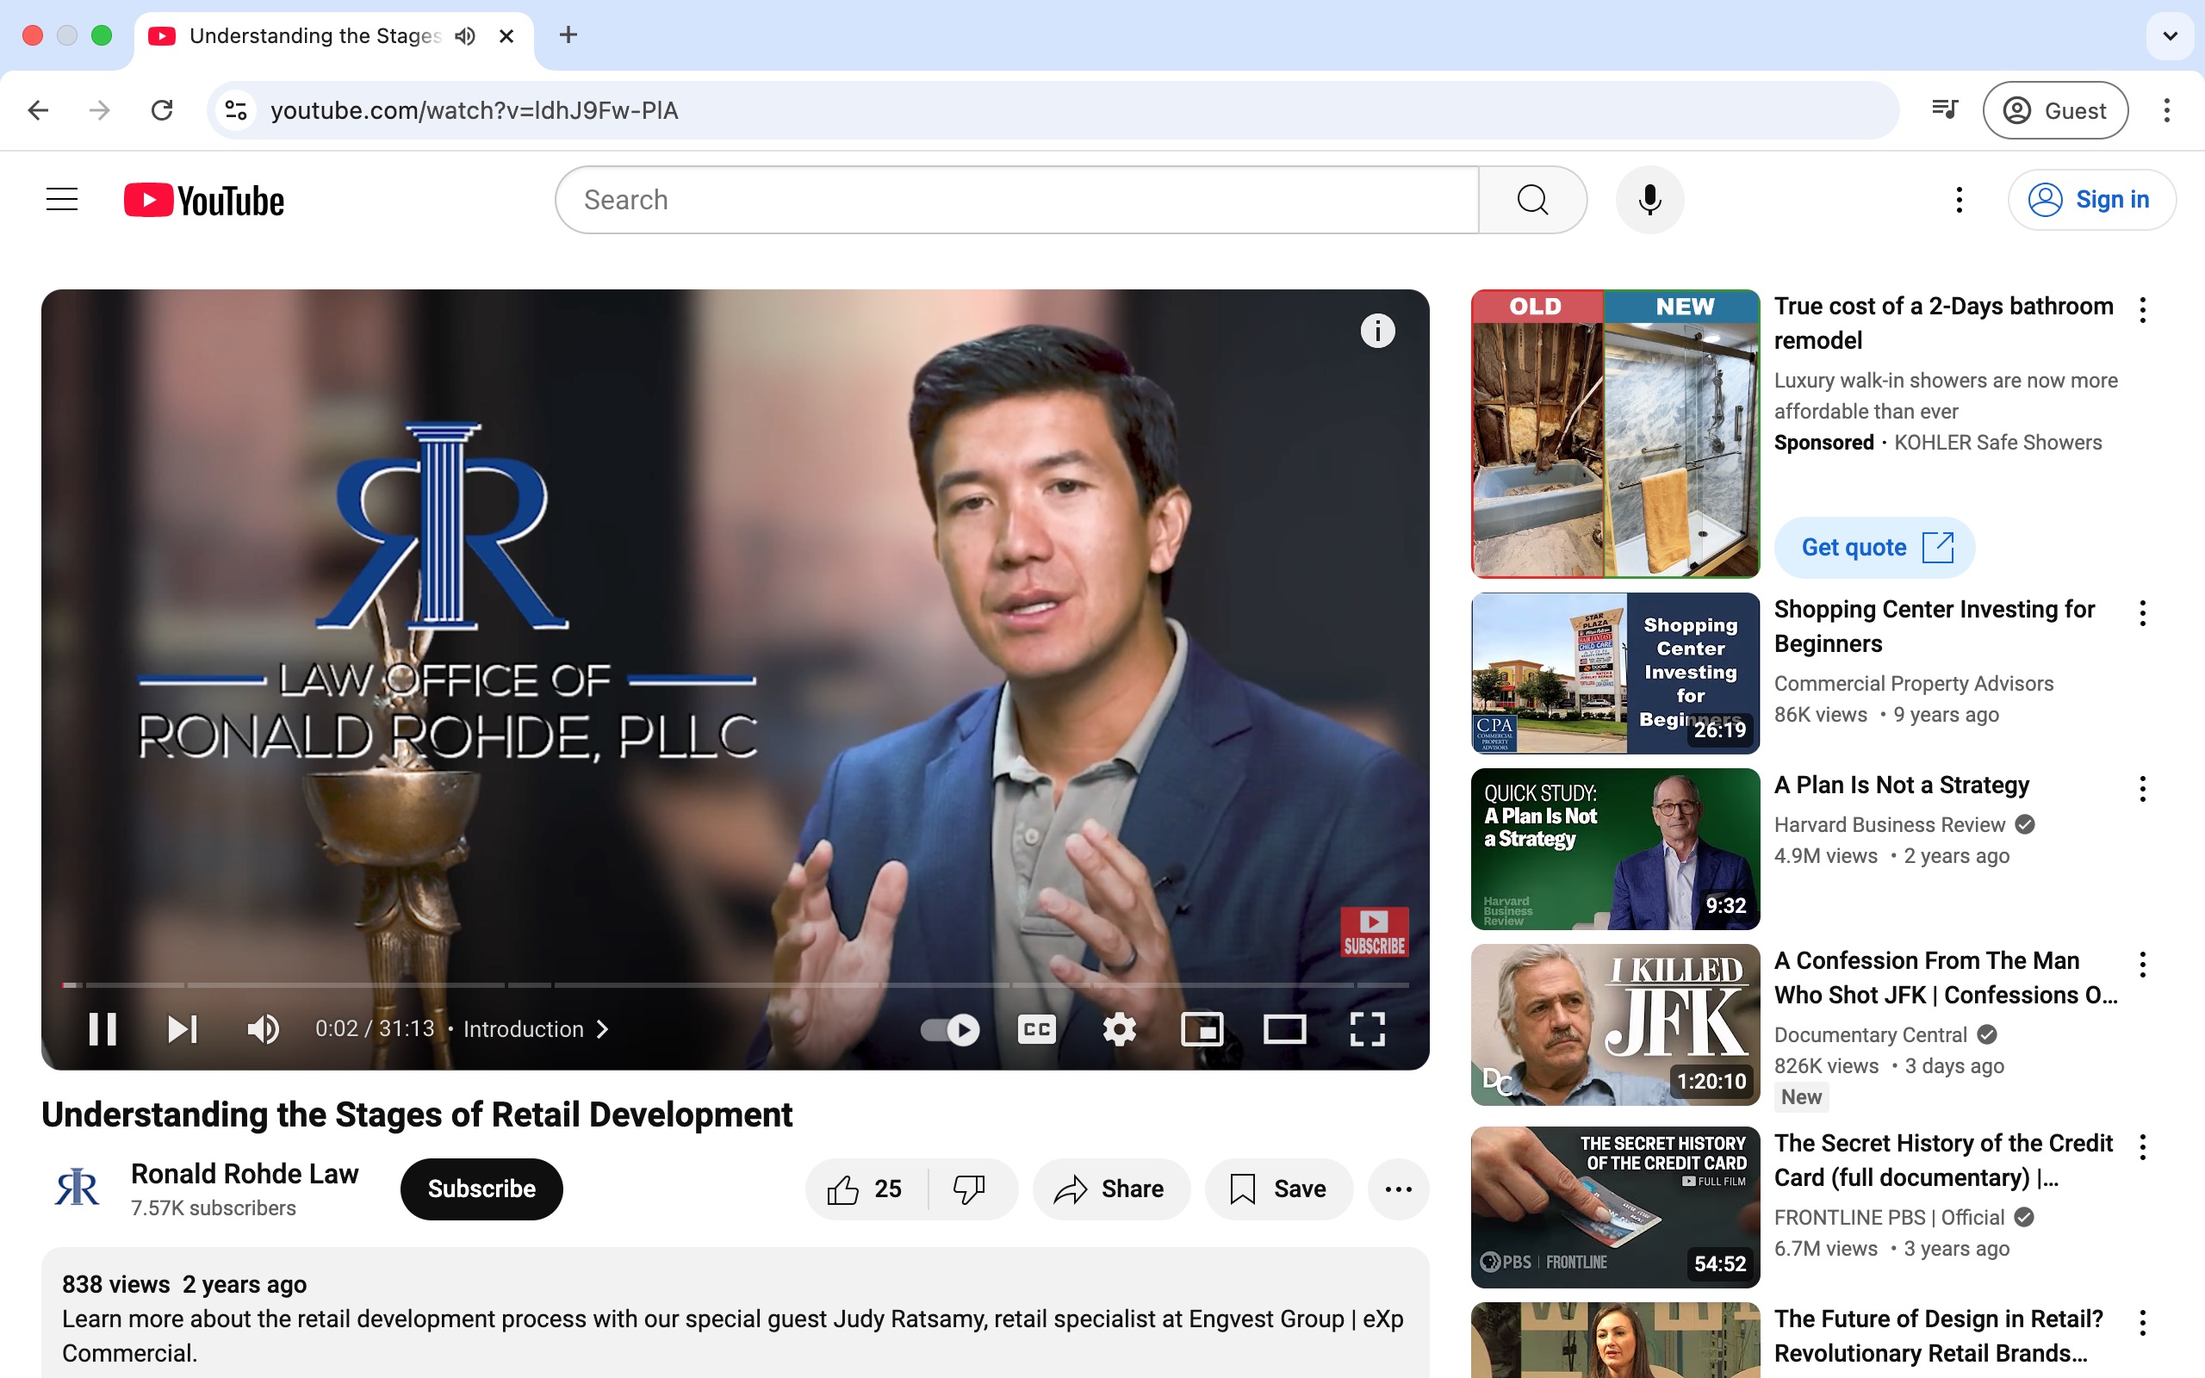Subscribe to Ronald Rohde Law
The height and width of the screenshot is (1378, 2205).
[481, 1189]
